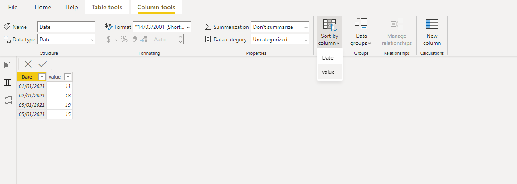Commit formula with the checkmark icon
This screenshot has width=517, height=184.
tap(42, 64)
